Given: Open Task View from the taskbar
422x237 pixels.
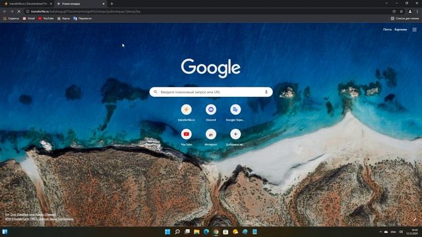Looking at the screenshot, I should tap(187, 232).
